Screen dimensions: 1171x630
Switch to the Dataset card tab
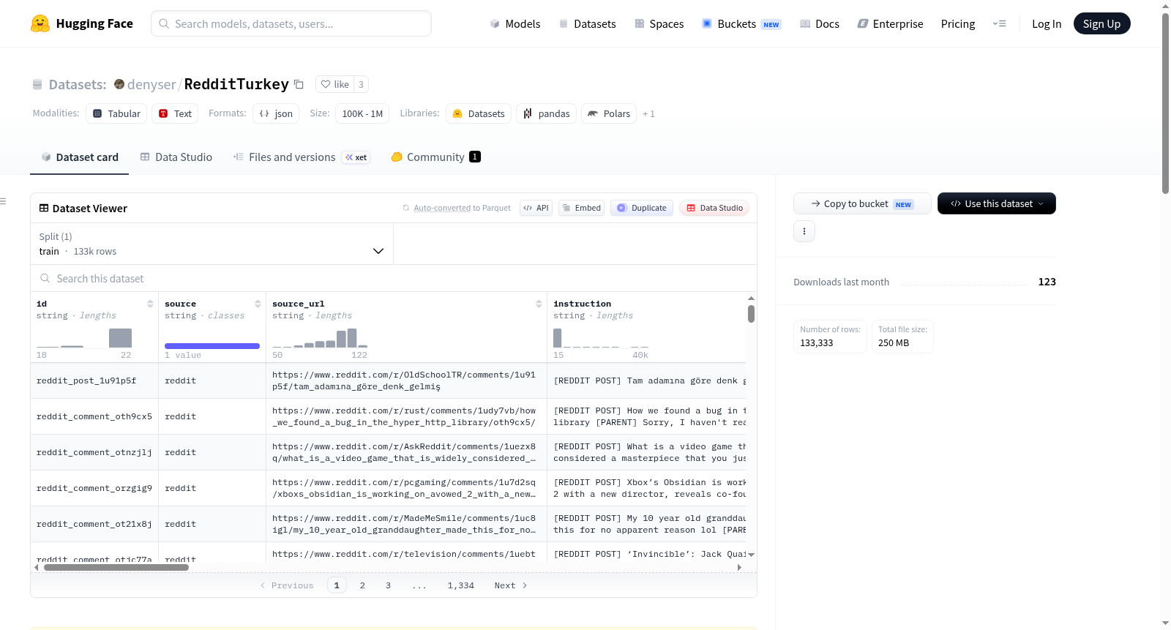[80, 157]
